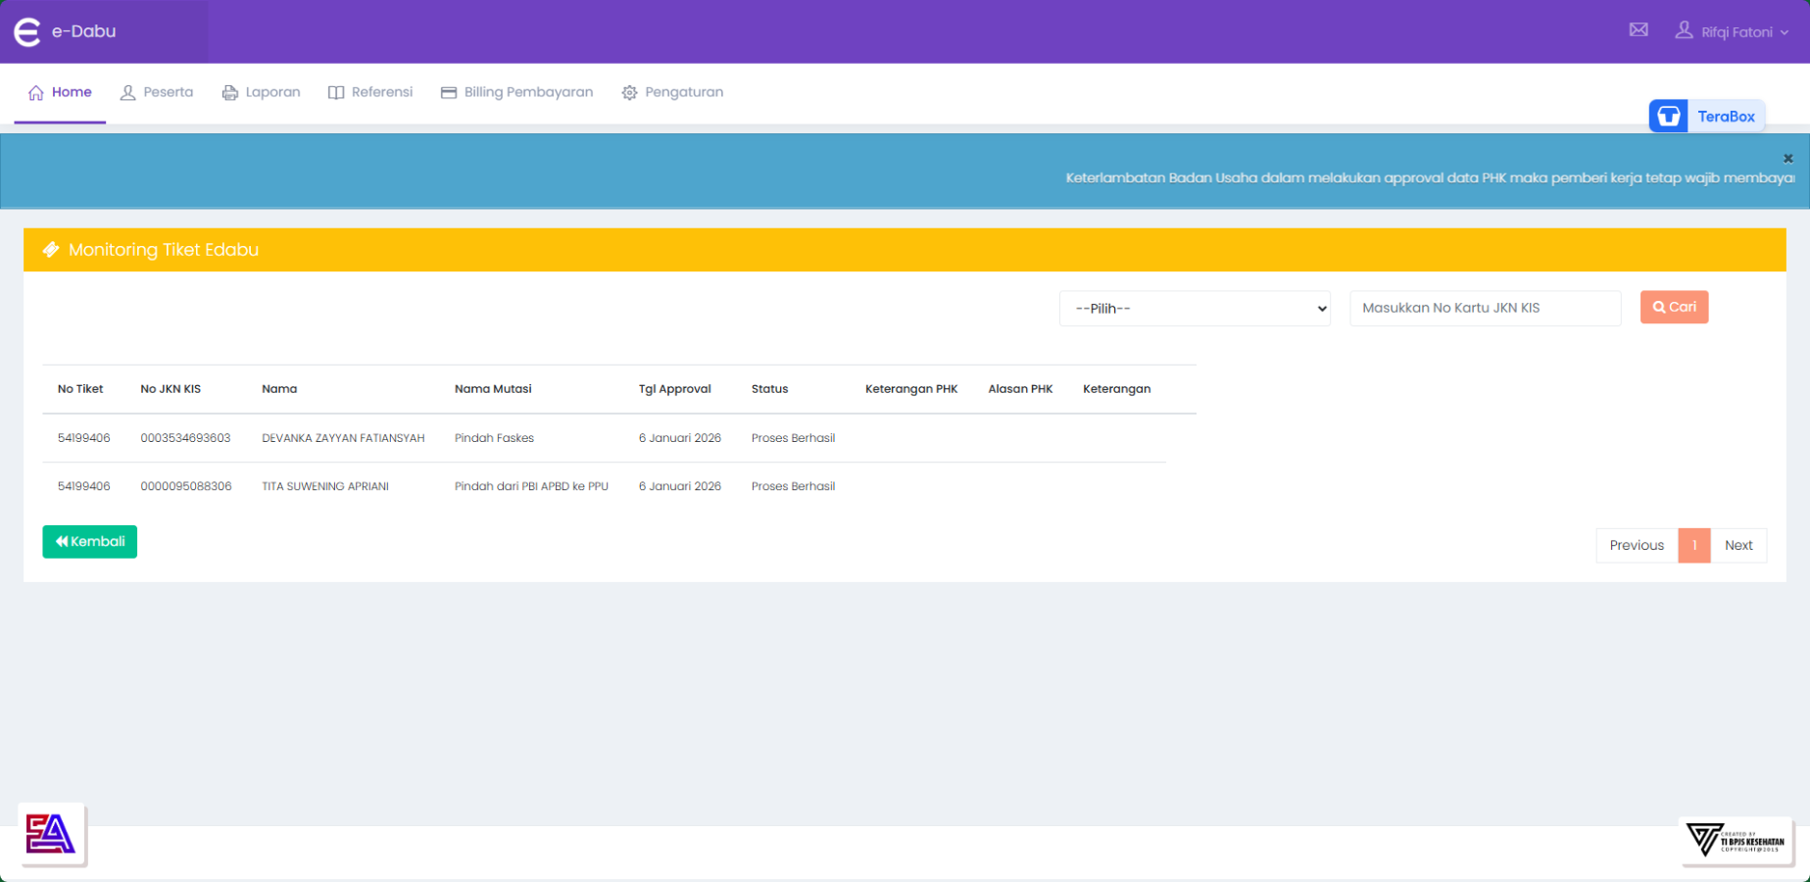Go to Next page in pagination
The height and width of the screenshot is (882, 1810).
(1737, 546)
